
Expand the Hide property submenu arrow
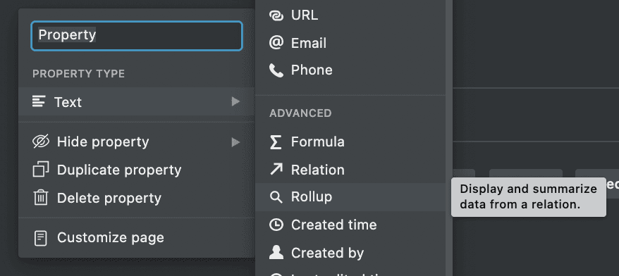pyautogui.click(x=235, y=142)
